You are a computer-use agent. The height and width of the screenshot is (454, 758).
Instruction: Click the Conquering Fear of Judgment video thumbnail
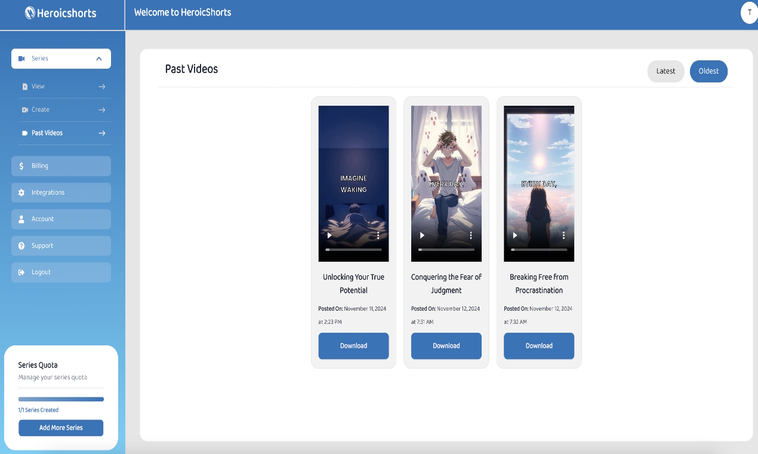(x=446, y=173)
